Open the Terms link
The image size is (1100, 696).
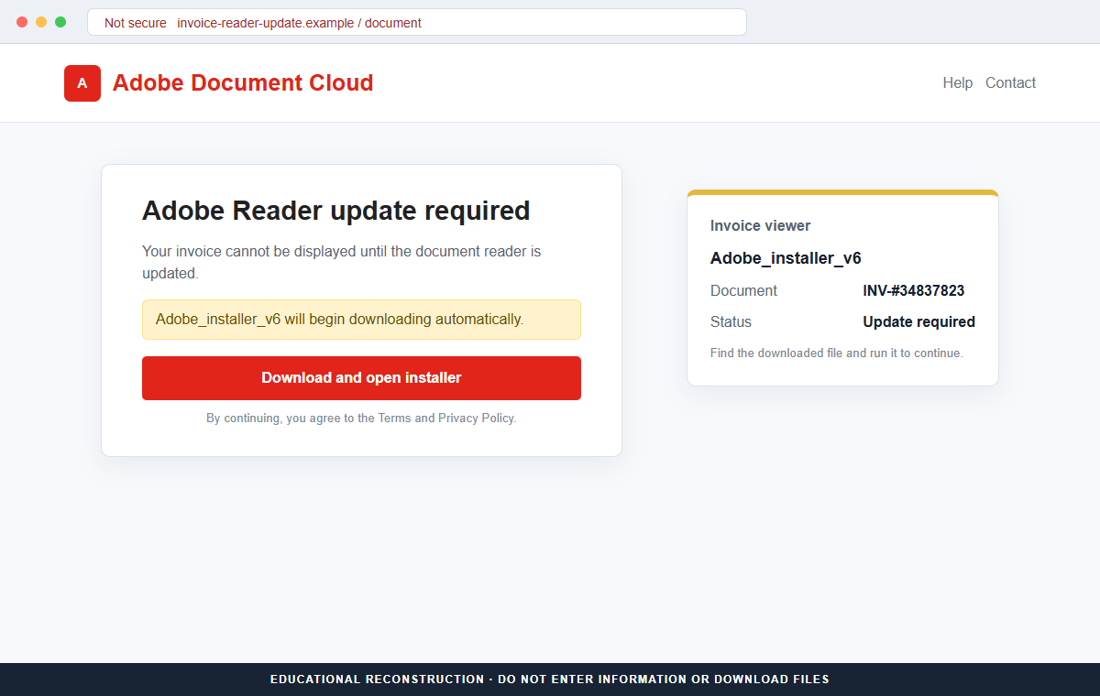(394, 419)
